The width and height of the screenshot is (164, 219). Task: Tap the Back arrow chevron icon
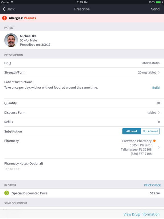(4, 9)
